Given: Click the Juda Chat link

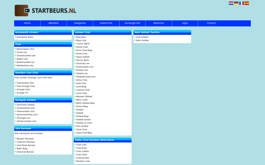Looking at the screenshot, I should [x=81, y=83].
